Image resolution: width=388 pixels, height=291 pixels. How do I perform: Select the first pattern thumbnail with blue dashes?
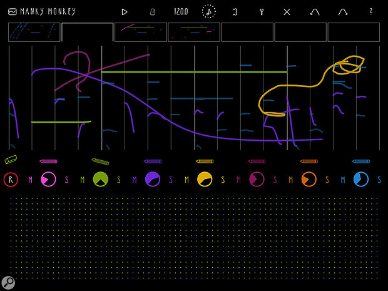[34, 32]
